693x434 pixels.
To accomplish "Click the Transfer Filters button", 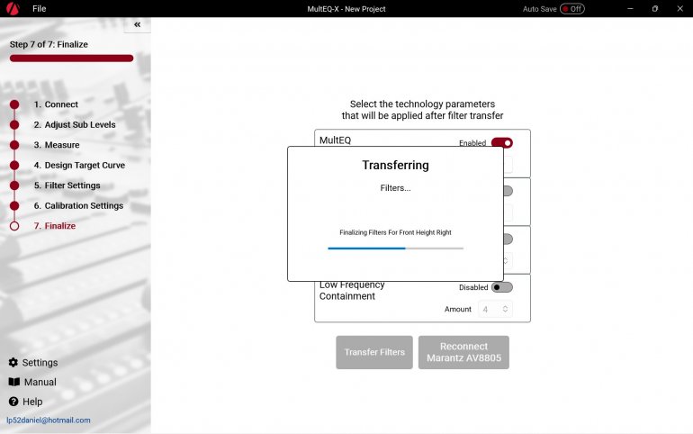I will tap(374, 352).
